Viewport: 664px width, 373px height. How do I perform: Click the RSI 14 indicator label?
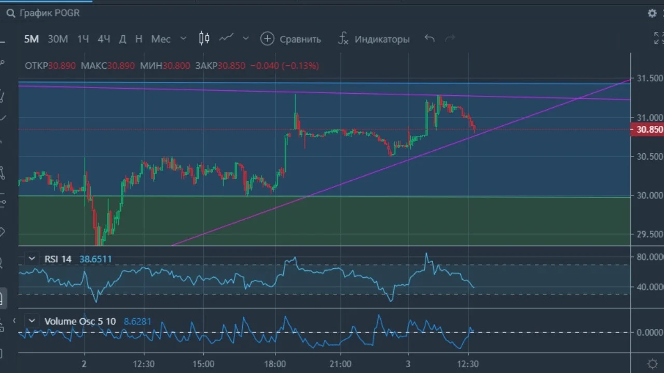pos(58,259)
